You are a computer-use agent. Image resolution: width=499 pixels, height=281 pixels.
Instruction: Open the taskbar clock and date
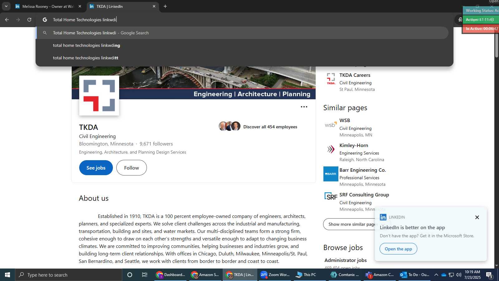click(472, 275)
